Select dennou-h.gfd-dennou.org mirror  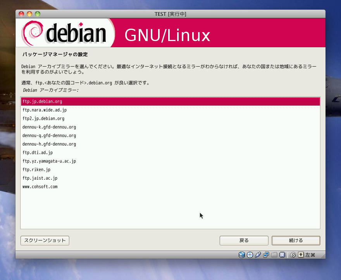click(x=170, y=144)
